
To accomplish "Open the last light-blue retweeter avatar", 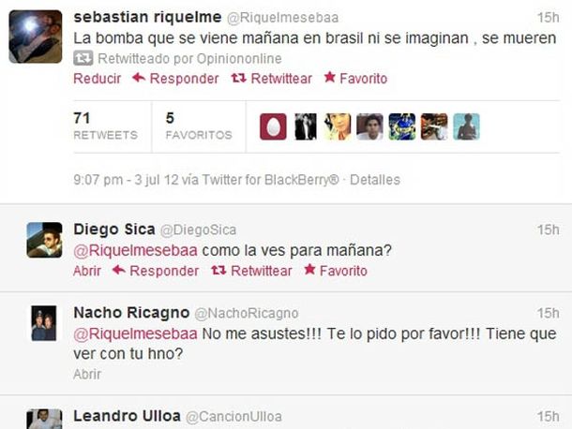I will point(467,126).
